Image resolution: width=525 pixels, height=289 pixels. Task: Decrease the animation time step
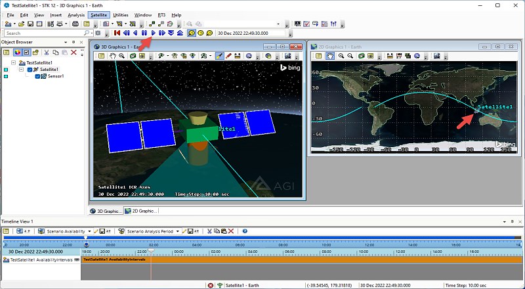click(171, 33)
